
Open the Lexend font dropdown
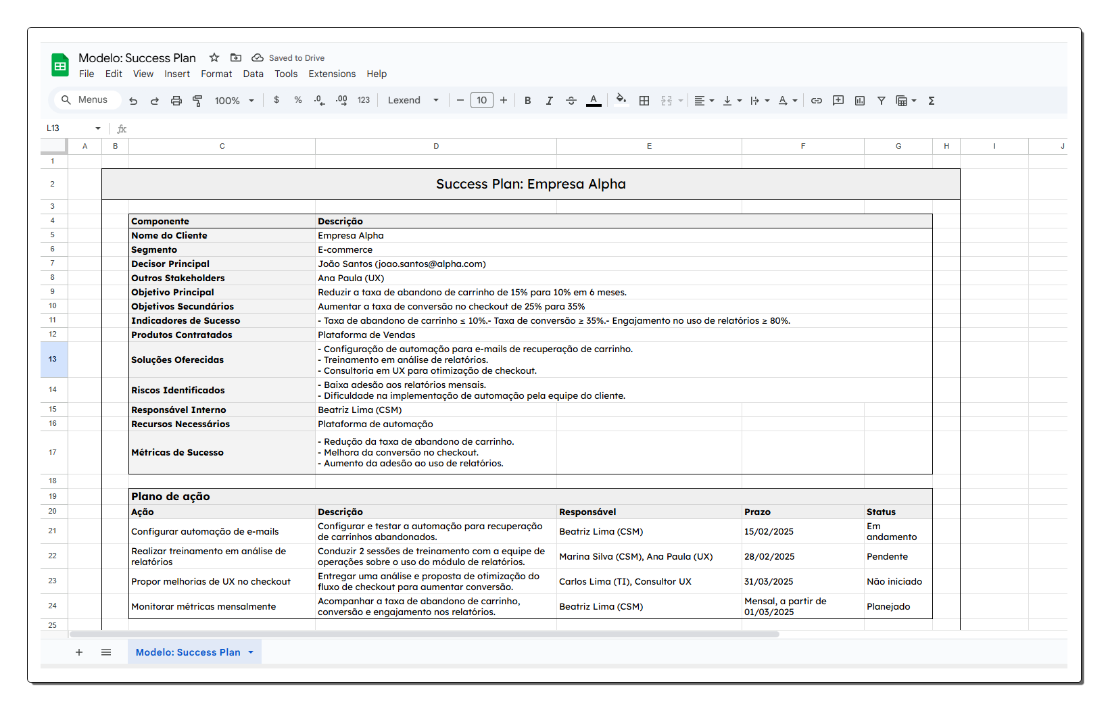(413, 100)
